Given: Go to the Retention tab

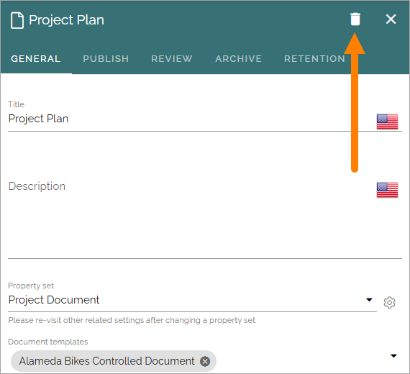Looking at the screenshot, I should [314, 59].
